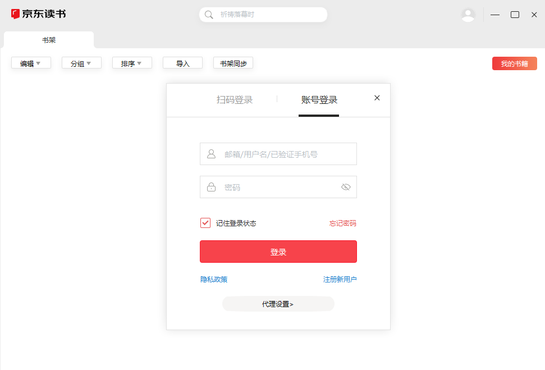
Task: Click the person icon in the account field
Action: (210, 153)
